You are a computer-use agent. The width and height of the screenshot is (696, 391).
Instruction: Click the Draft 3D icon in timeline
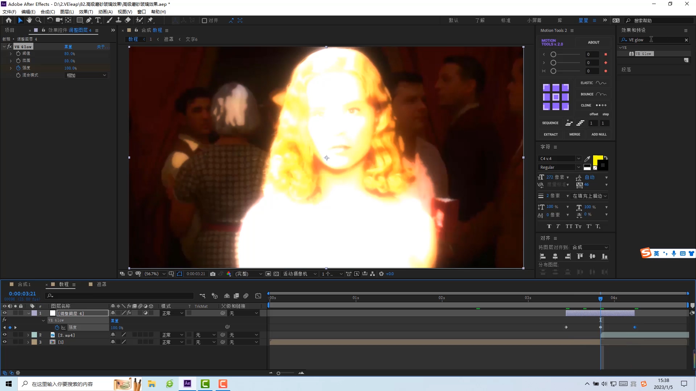coord(215,296)
